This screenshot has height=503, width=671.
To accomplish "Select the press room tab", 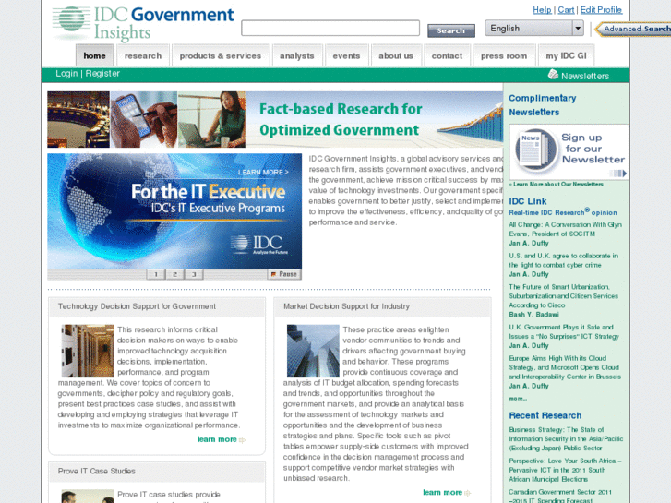I will (504, 55).
